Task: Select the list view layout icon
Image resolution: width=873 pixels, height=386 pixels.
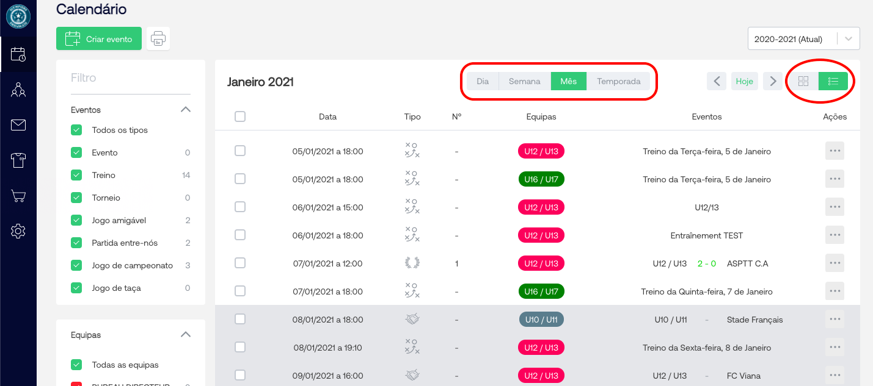Action: coord(833,81)
